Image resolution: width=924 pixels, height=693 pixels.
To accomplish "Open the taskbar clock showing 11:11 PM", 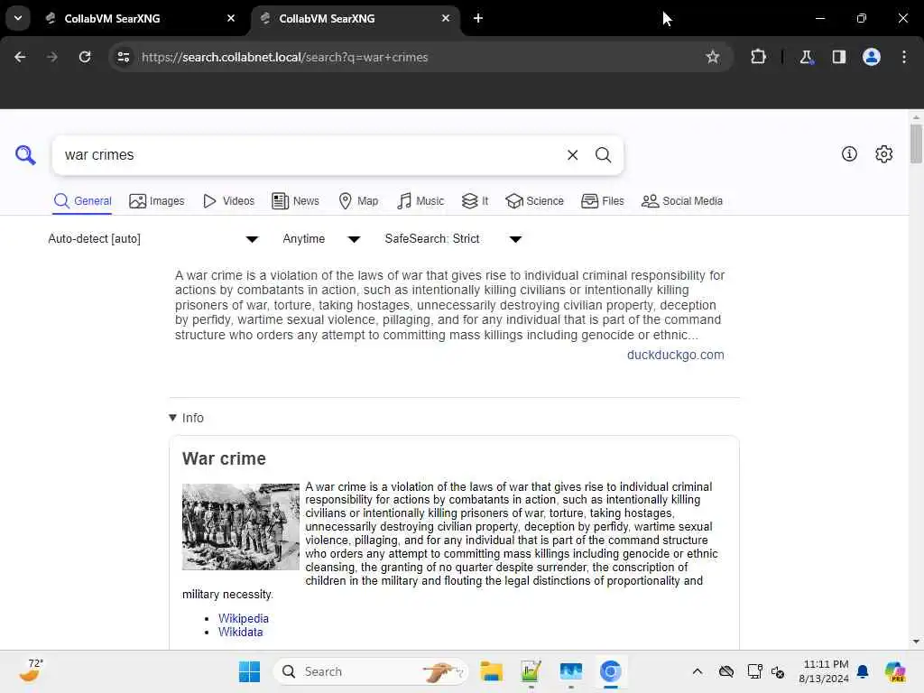I will (x=824, y=671).
